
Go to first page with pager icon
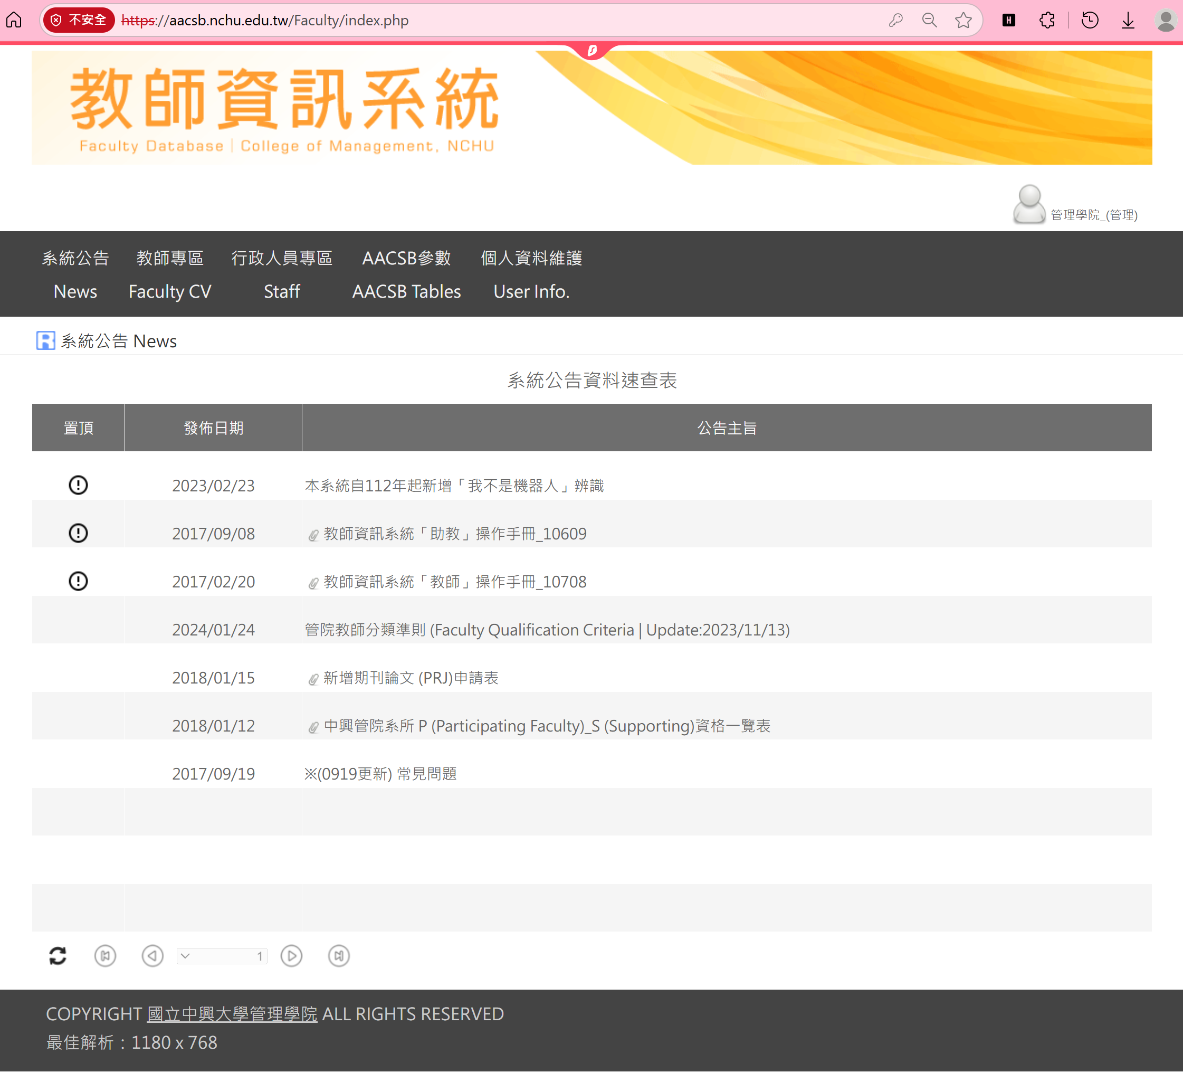(x=105, y=956)
